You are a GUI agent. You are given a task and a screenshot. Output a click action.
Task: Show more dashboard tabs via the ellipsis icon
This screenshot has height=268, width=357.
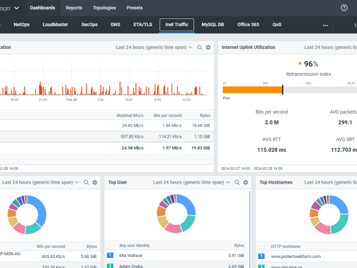tap(325, 25)
